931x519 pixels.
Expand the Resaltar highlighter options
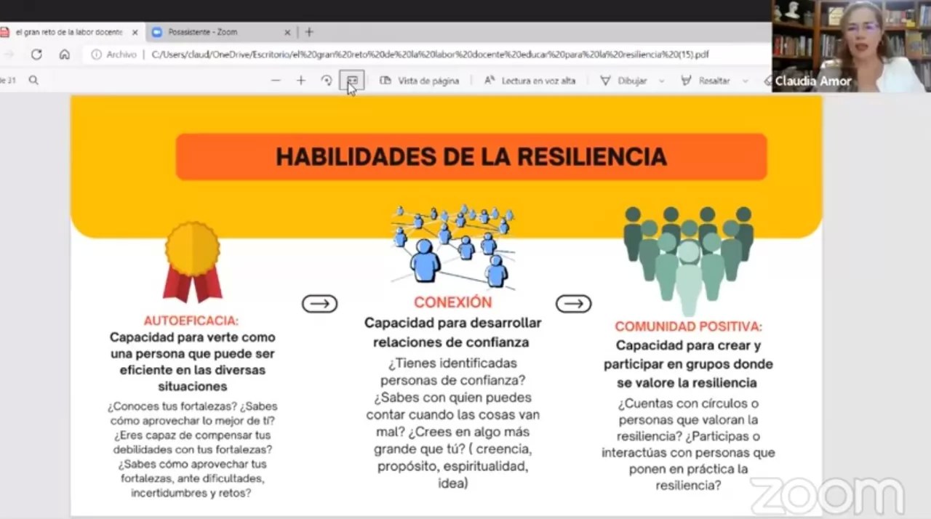point(743,81)
